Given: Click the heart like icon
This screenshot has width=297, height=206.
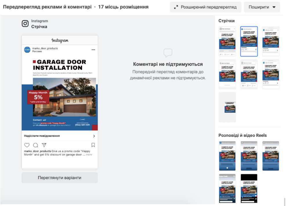Looking at the screenshot, I should (27, 145).
